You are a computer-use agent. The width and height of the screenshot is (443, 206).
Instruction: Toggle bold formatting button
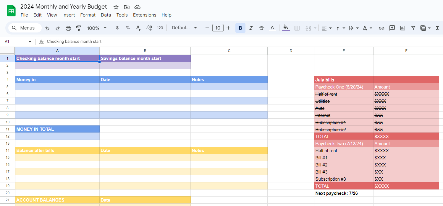coord(240,28)
